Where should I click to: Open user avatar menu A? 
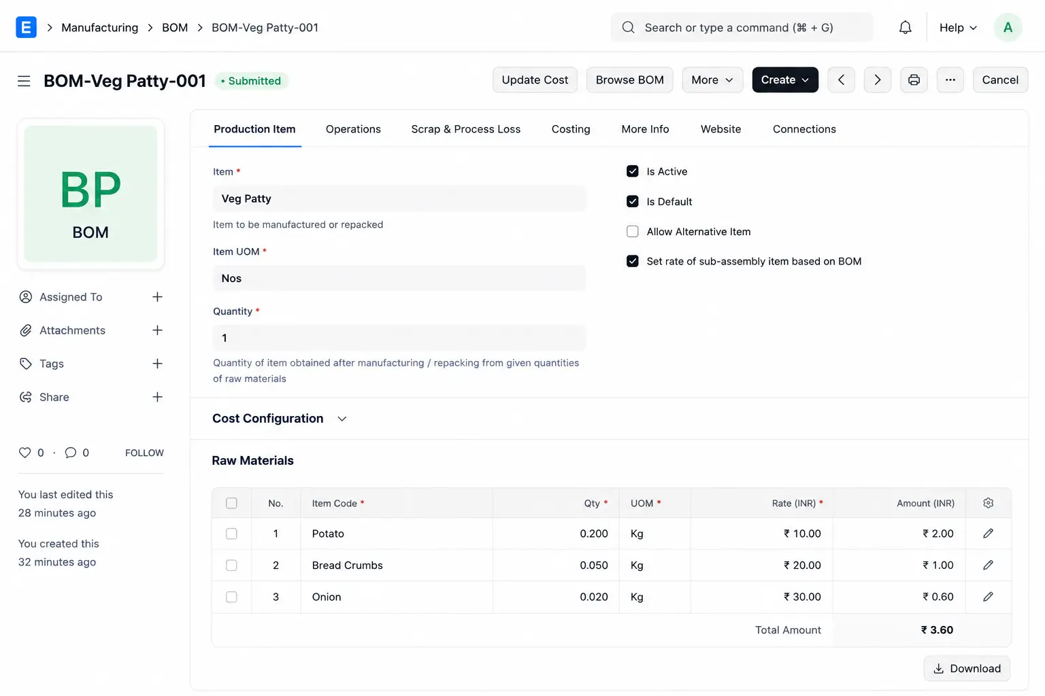[x=1008, y=27]
